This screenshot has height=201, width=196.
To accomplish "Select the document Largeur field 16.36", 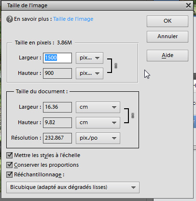I will (x=57, y=107).
